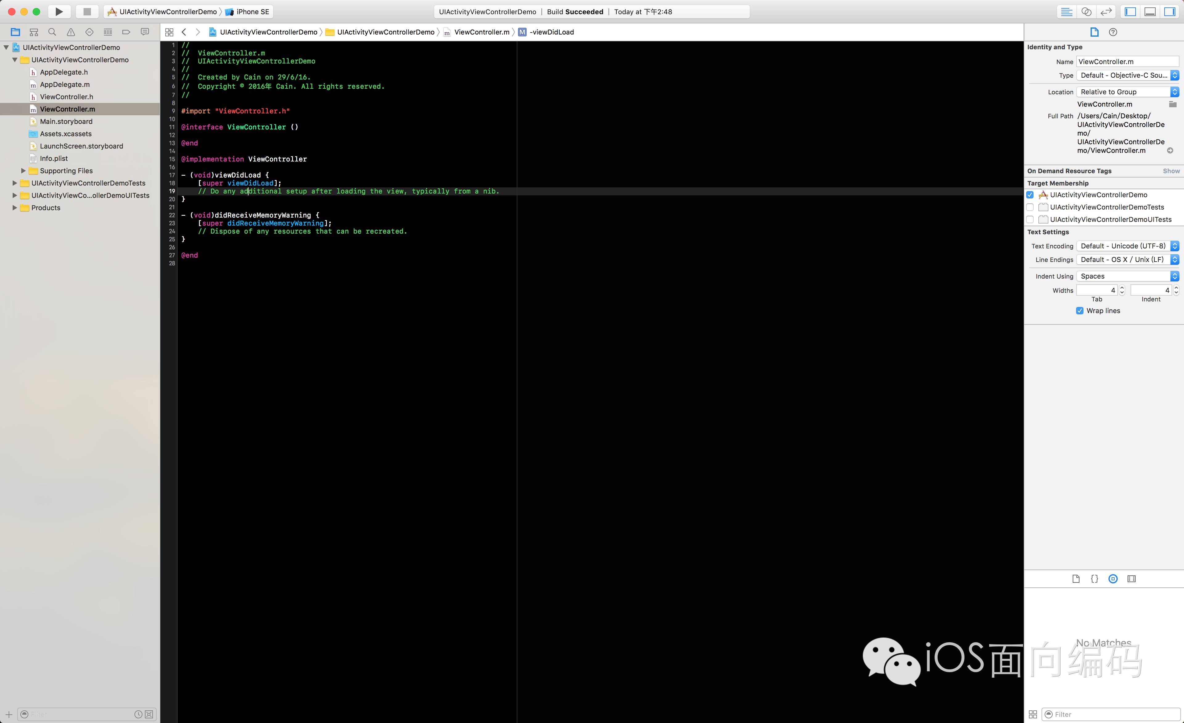Uncheck the UIActivityViewControllerDemo target membership checkbox
This screenshot has width=1184, height=723.
click(x=1030, y=195)
